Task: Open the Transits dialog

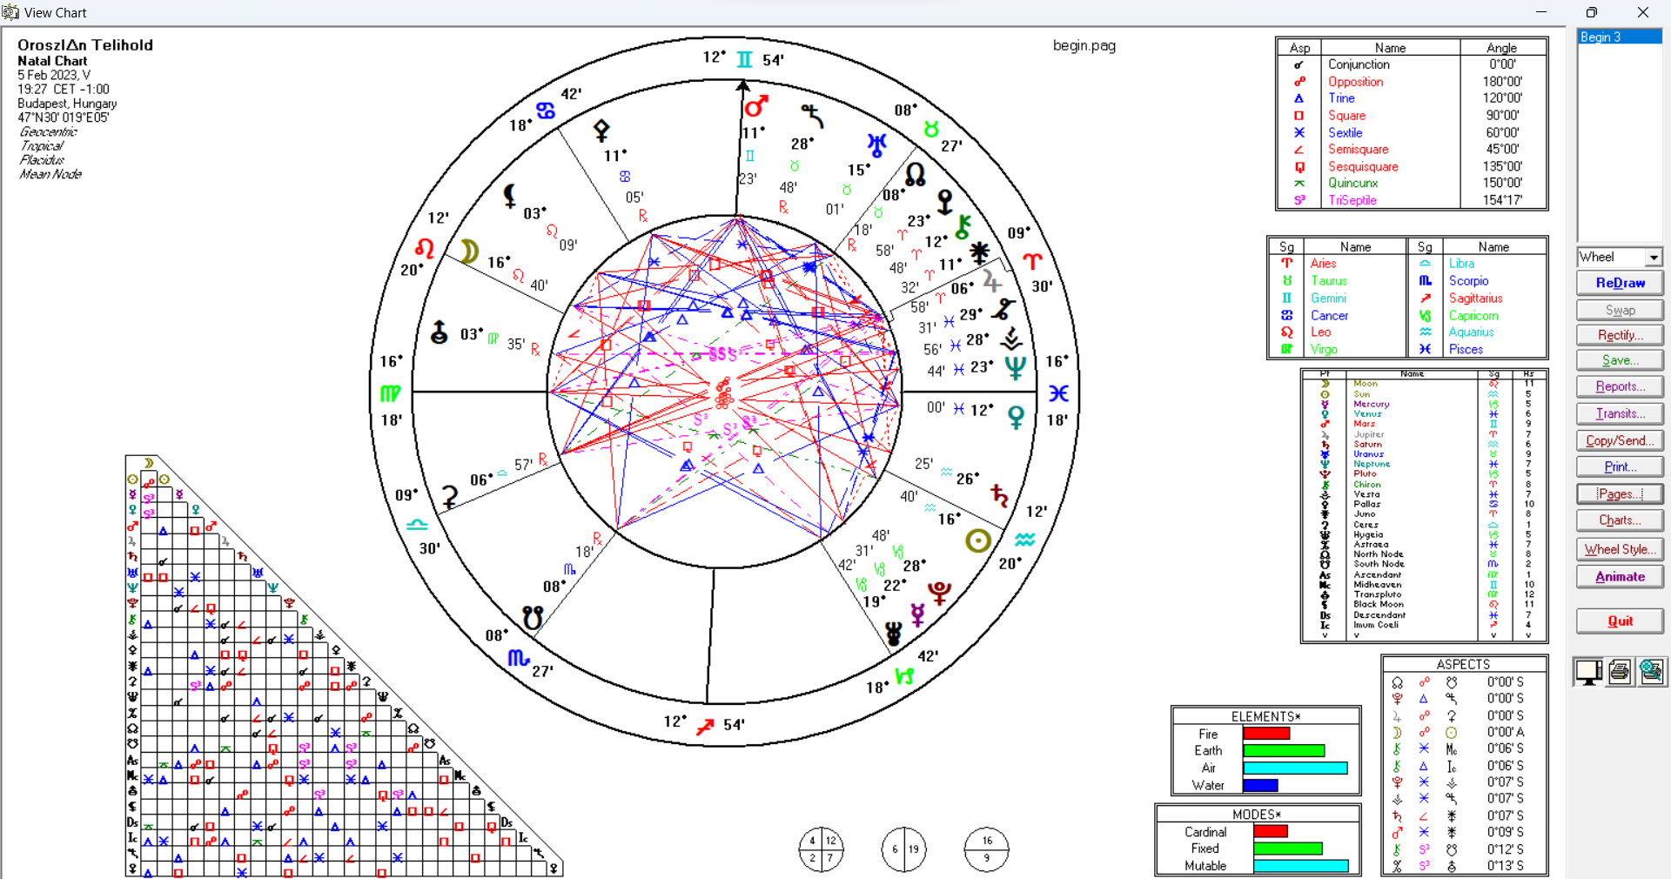Action: coord(1619,414)
